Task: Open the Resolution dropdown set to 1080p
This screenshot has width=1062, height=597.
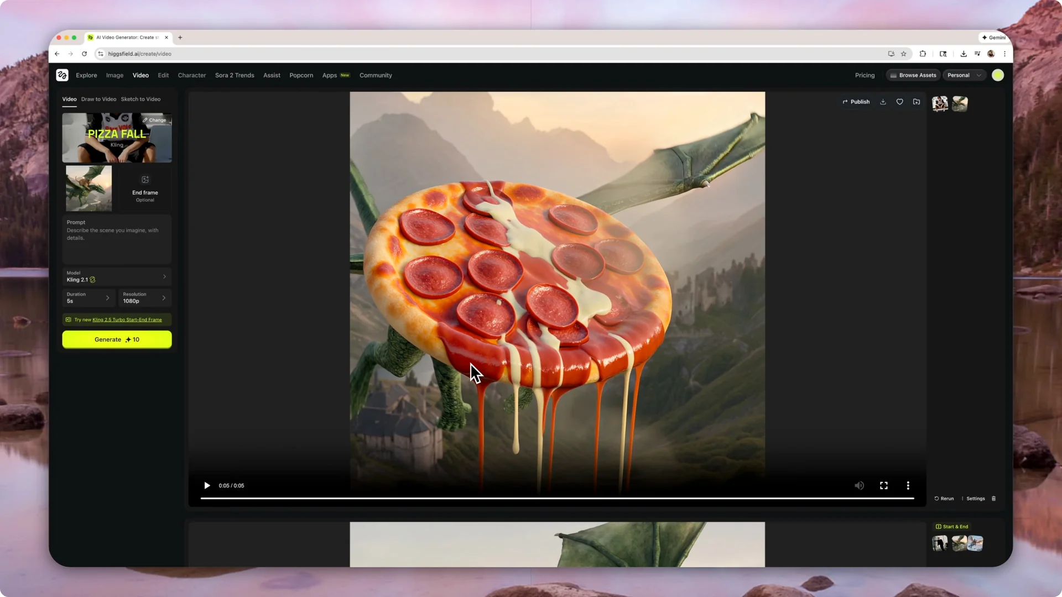Action: pos(144,298)
